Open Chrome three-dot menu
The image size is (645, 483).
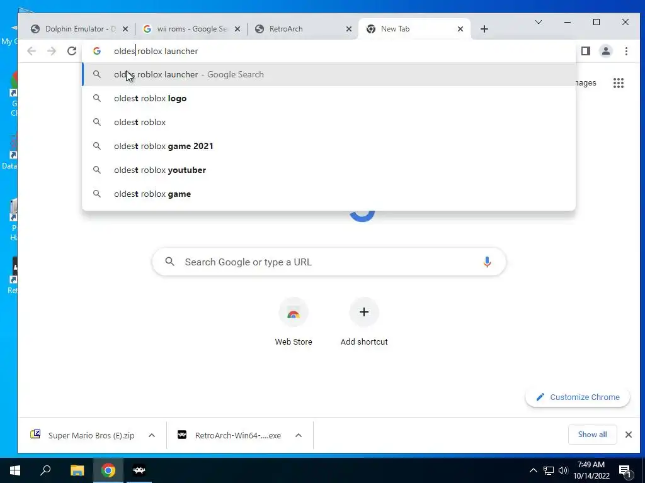coord(626,51)
